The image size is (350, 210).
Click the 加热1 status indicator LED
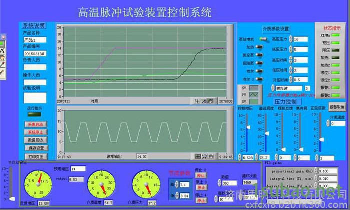335,58
